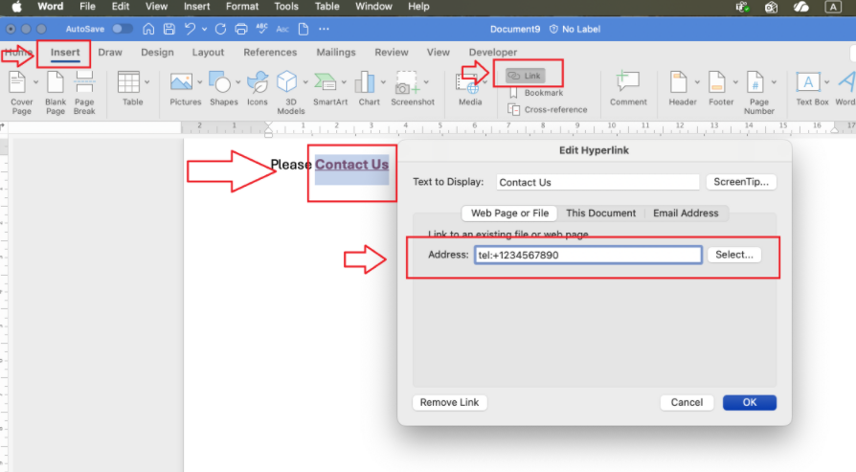Click the Select... button next to Address
Viewport: 856px width, 472px height.
[x=733, y=255]
